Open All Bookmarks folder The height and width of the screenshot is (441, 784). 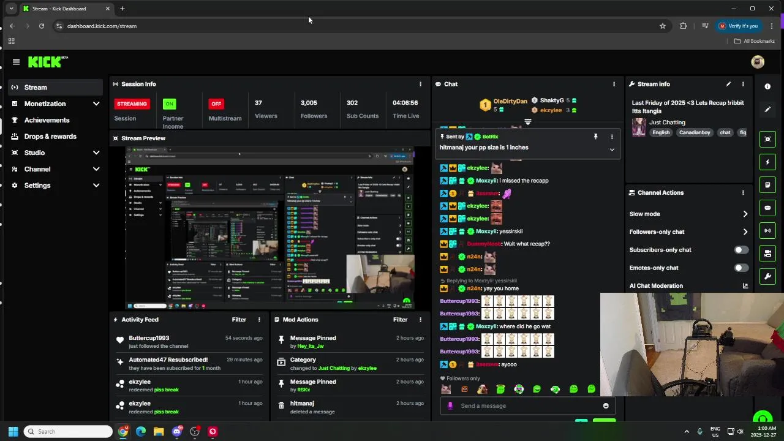coord(755,41)
